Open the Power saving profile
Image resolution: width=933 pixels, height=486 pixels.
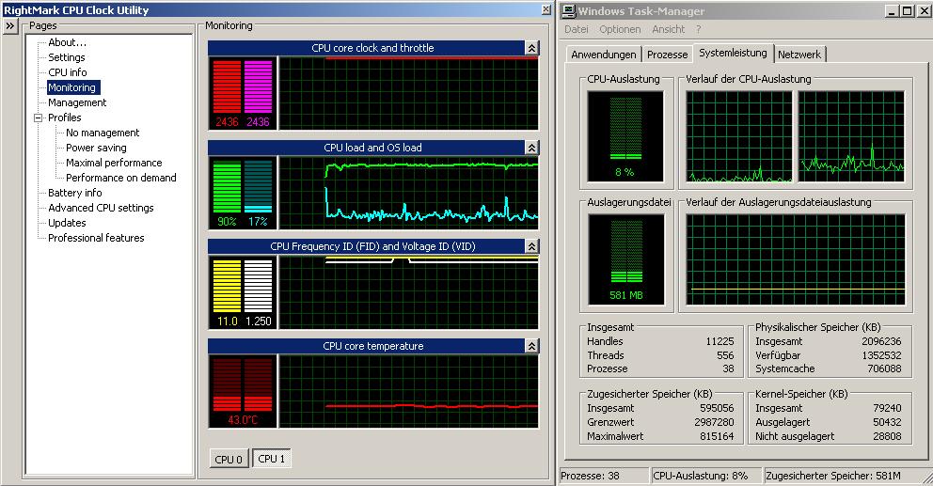pyautogui.click(x=96, y=148)
